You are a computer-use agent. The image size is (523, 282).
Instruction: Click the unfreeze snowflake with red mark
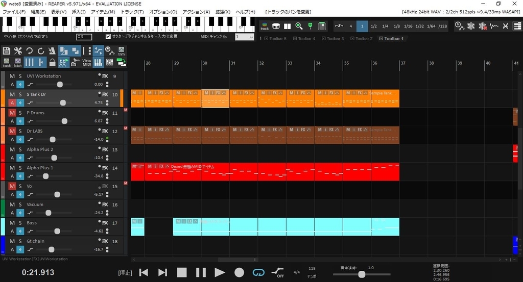tap(482, 26)
